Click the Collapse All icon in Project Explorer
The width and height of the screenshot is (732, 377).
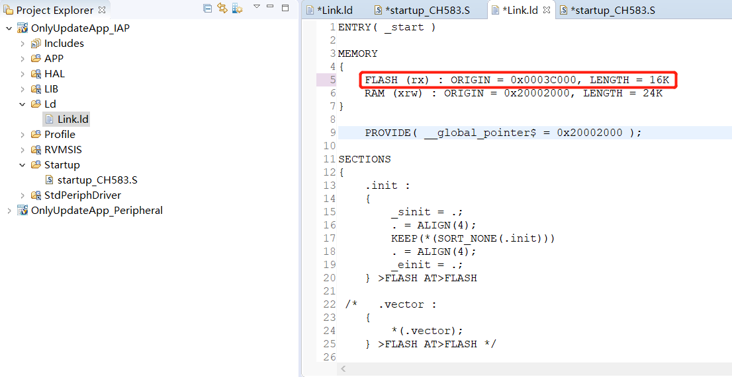pos(208,9)
